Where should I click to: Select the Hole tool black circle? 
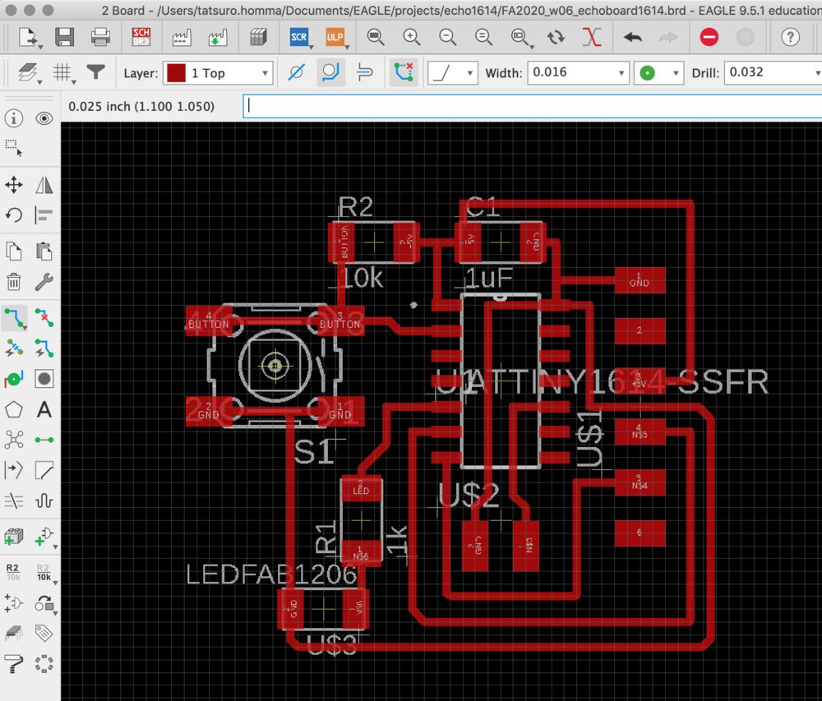(44, 378)
